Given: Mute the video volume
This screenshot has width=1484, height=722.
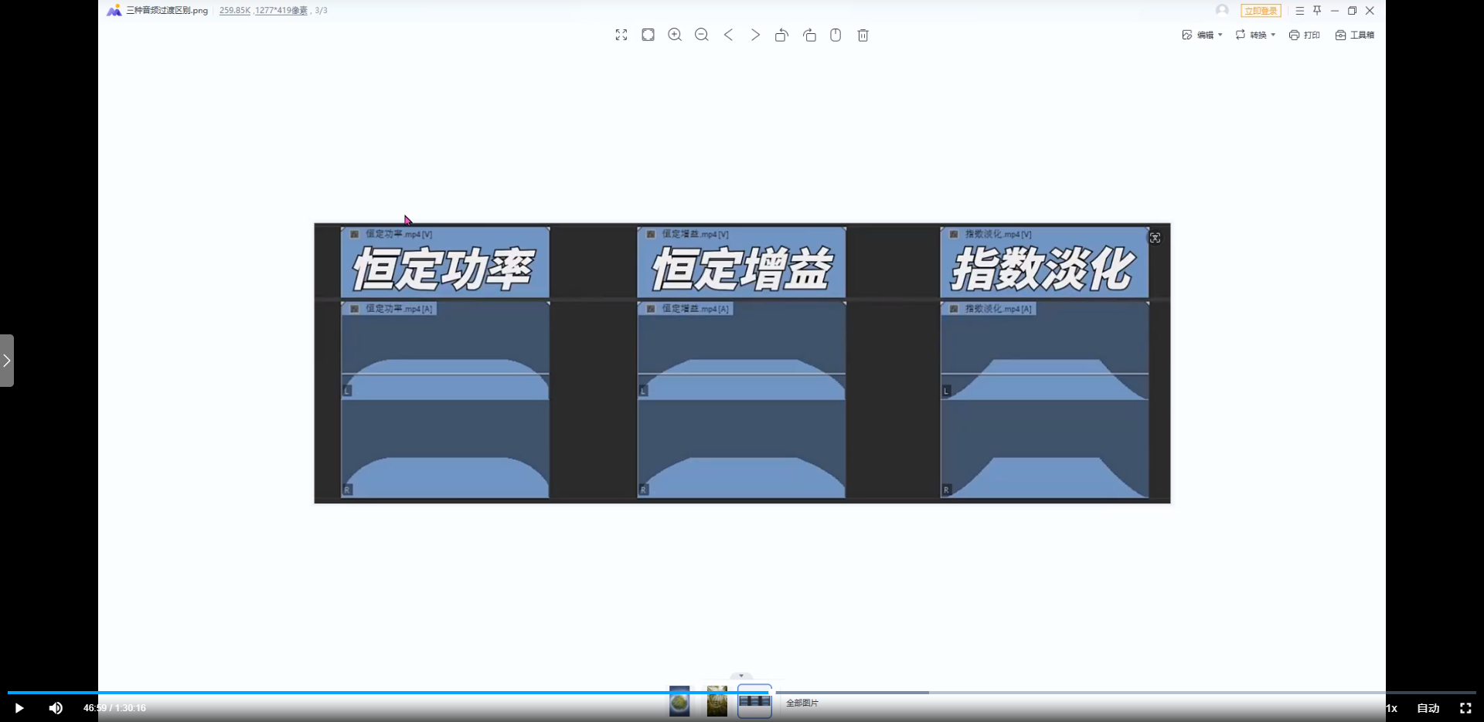Looking at the screenshot, I should (x=56, y=708).
